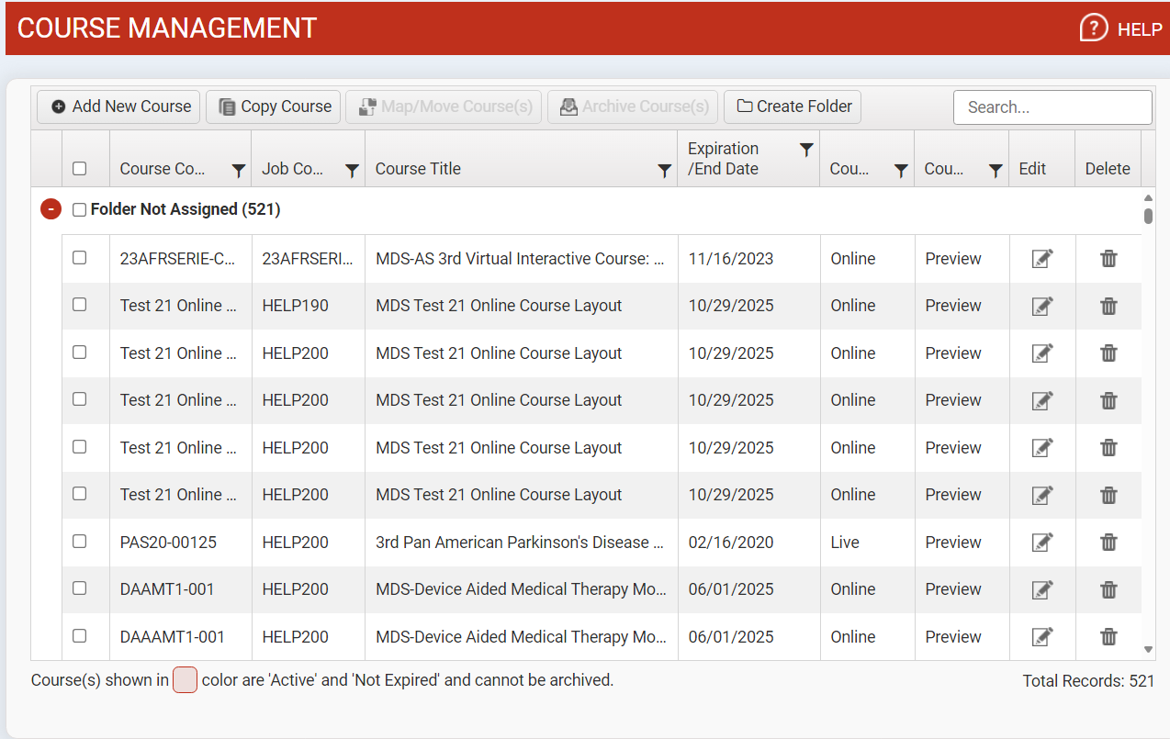The height and width of the screenshot is (739, 1170).
Task: Open the Course Code column filter dropdown
Action: [x=238, y=170]
